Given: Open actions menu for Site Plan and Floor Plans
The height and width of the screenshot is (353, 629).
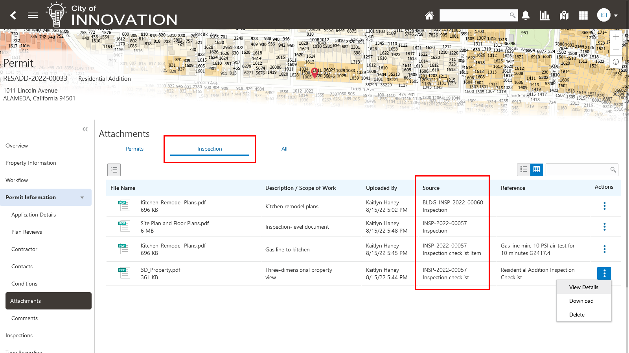Looking at the screenshot, I should (604, 227).
